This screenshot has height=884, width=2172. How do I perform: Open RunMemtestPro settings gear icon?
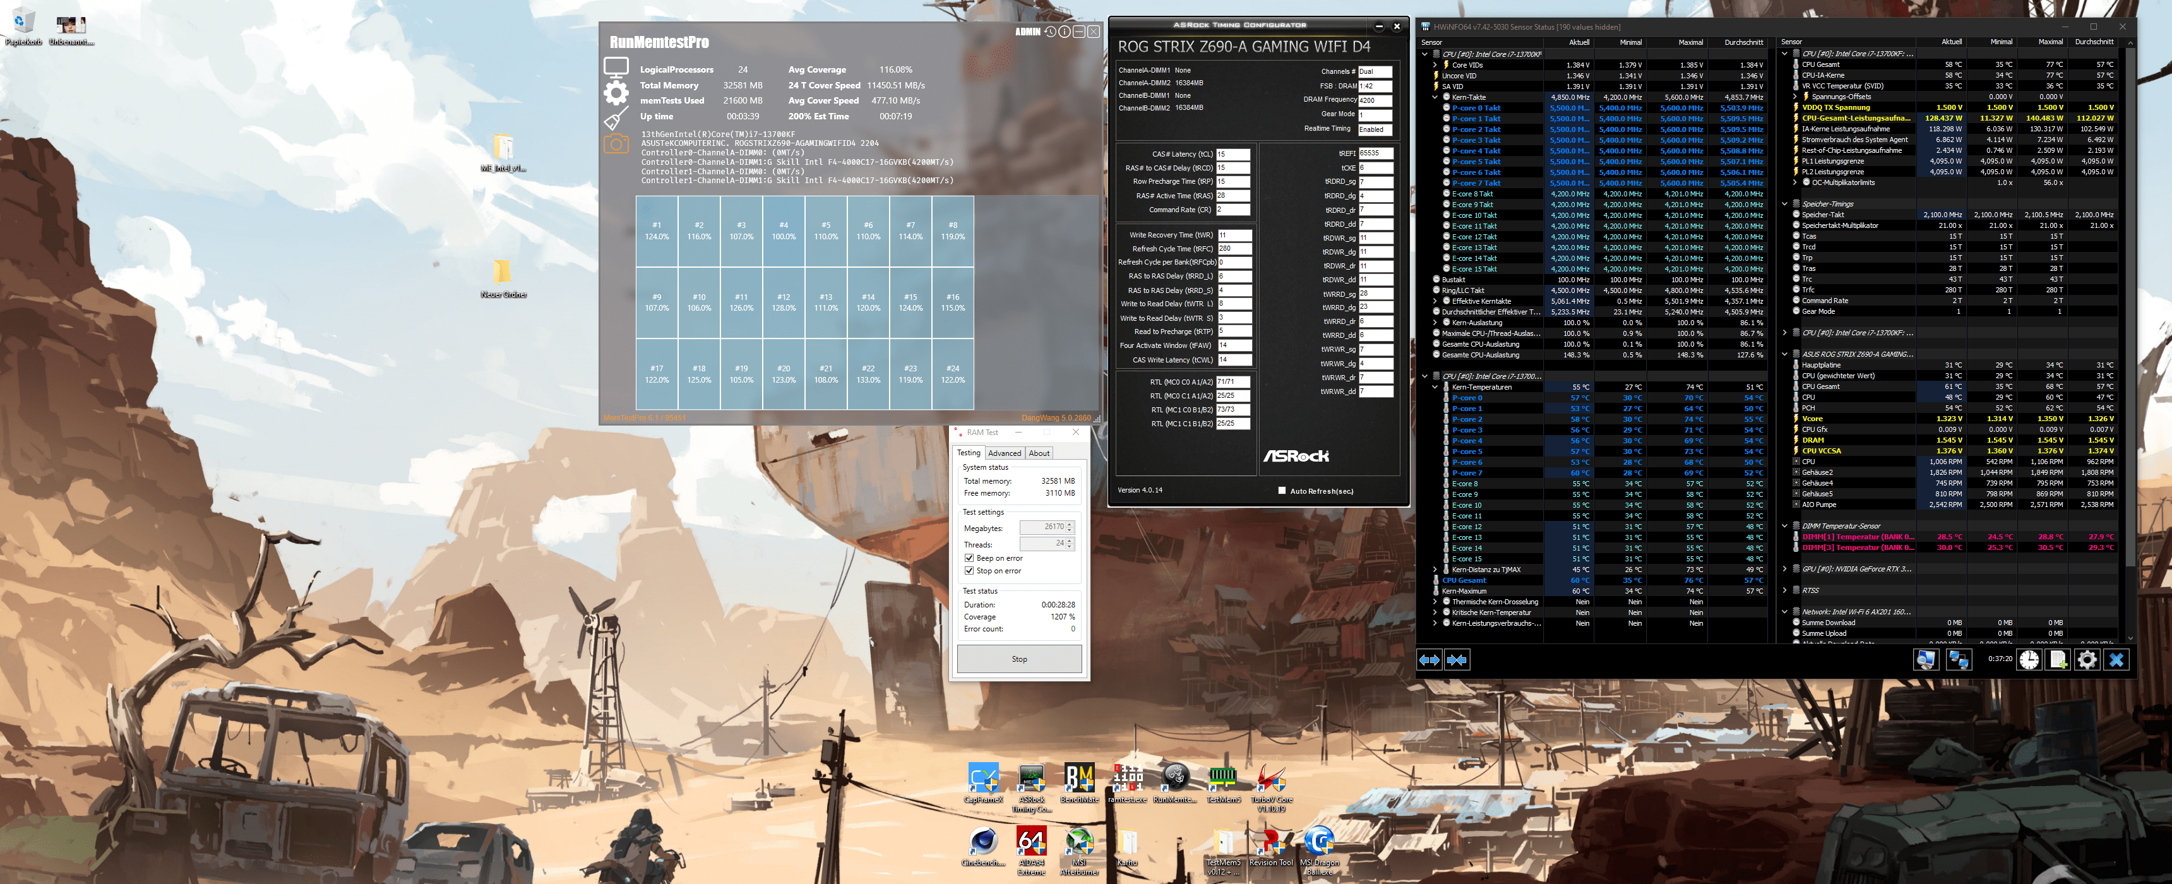click(616, 93)
